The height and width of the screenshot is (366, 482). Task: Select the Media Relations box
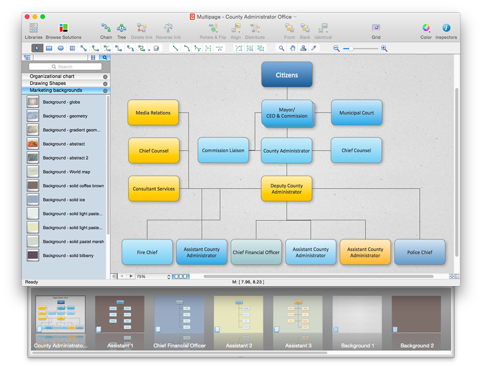tap(153, 113)
